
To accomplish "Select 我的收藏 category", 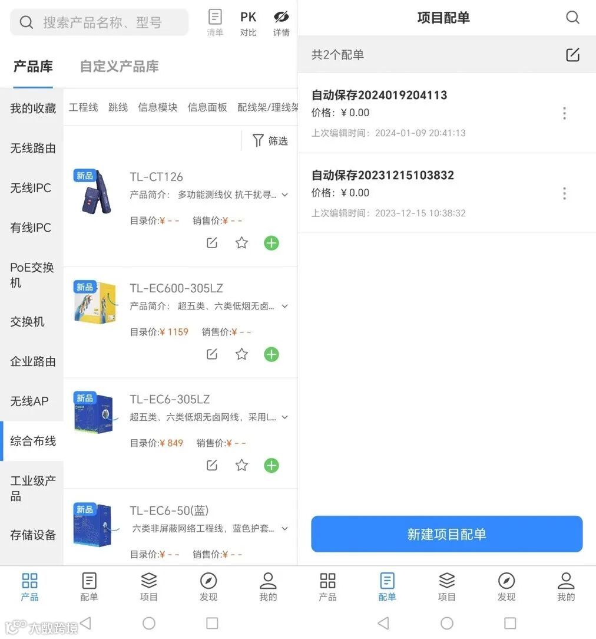I will coord(32,108).
